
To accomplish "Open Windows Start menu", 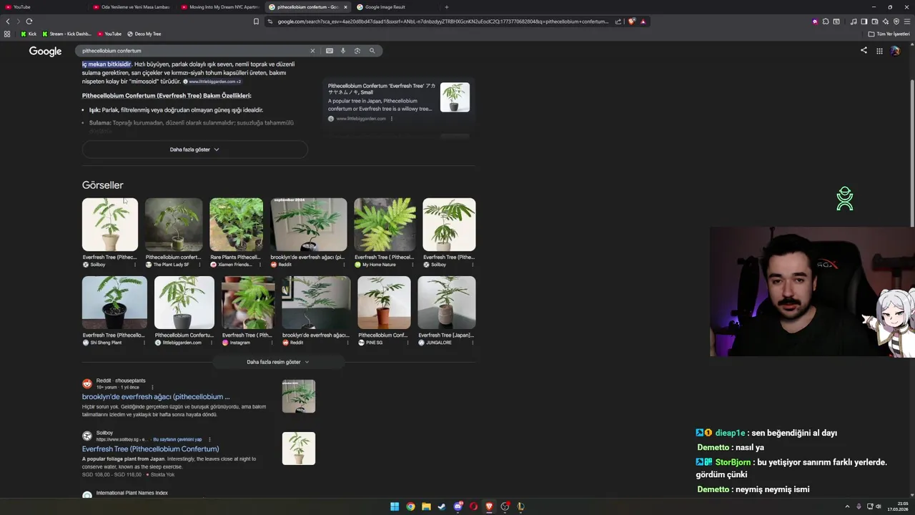I will (x=395, y=506).
